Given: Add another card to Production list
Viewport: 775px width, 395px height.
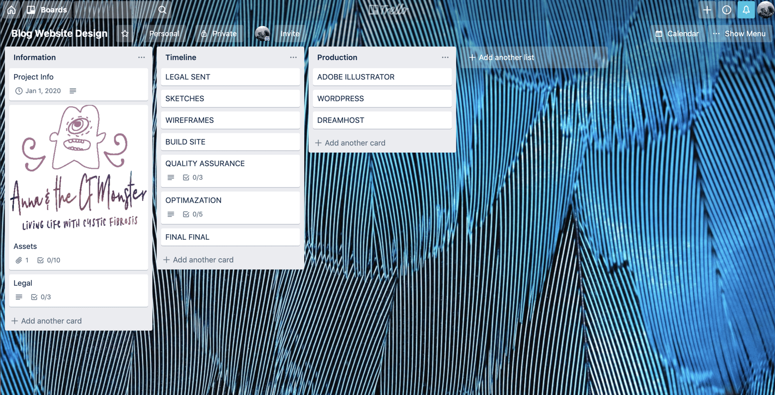Looking at the screenshot, I should click(x=350, y=143).
